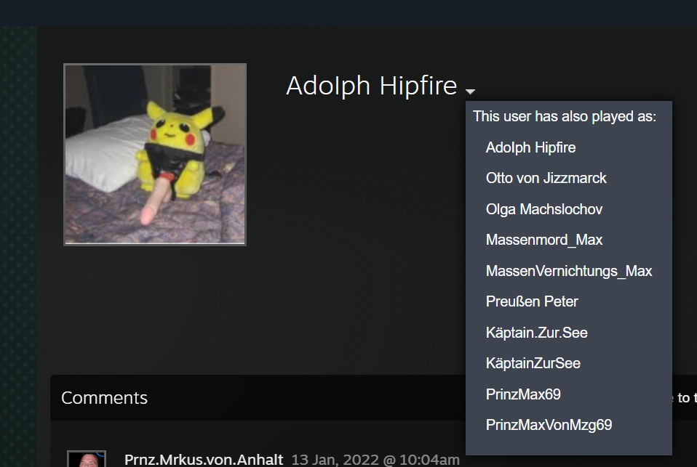Viewport: 697px width, 467px height.
Task: Click the partially hidden text right of Comments bar
Action: [x=685, y=398]
